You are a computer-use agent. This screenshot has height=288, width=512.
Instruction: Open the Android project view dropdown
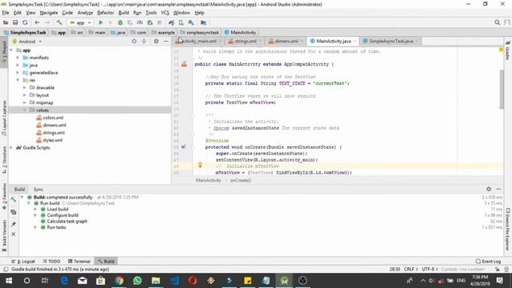pyautogui.click(x=26, y=42)
